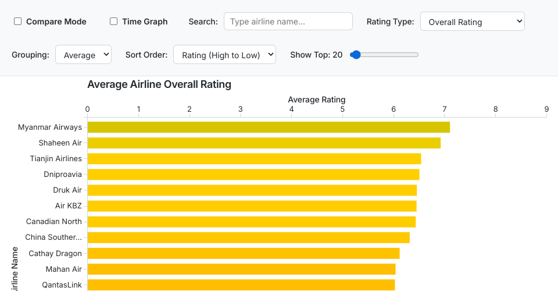Click the Druk Air bar
Viewport: 558px width, 291px height.
point(252,190)
